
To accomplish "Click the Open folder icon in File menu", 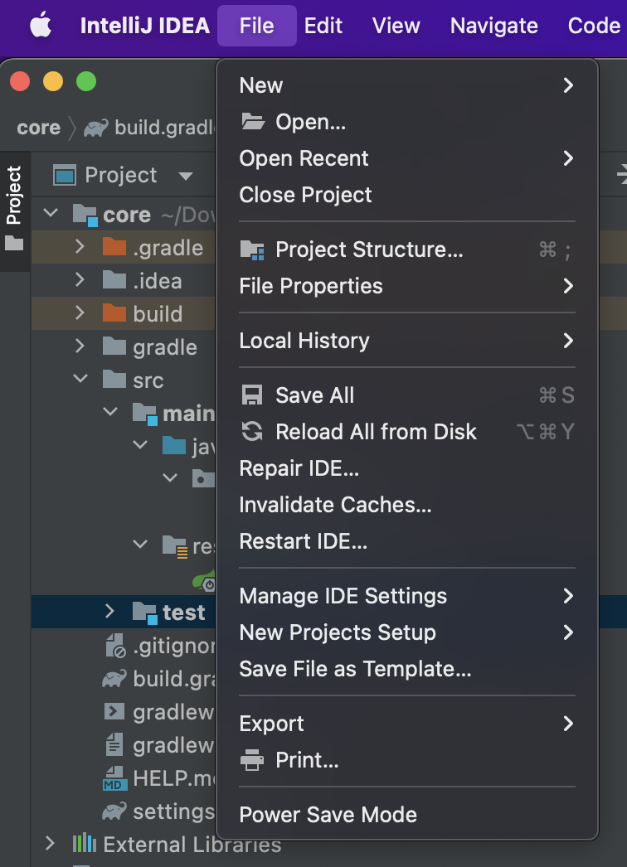I will 252,122.
